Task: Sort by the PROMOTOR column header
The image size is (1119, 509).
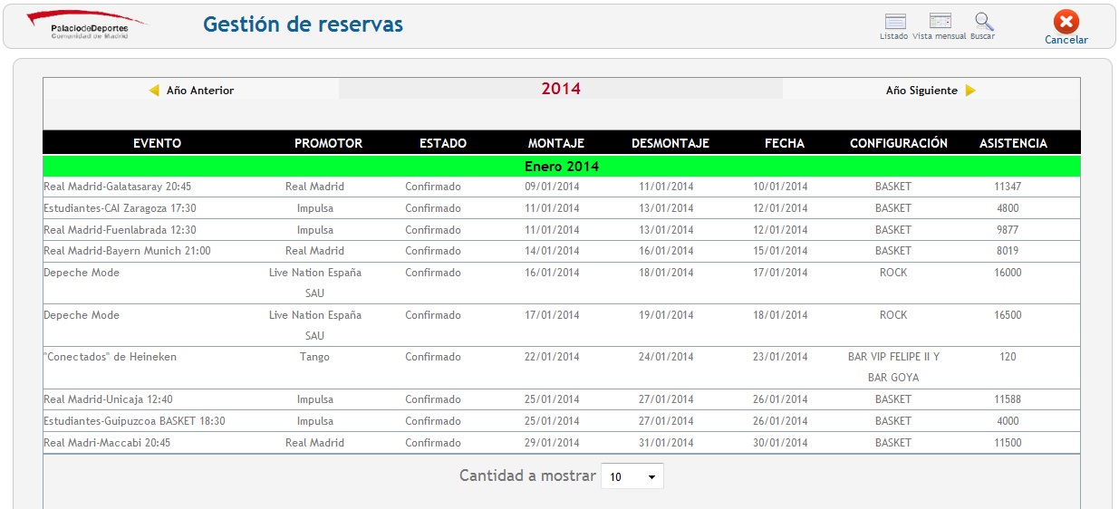Action: (x=328, y=143)
